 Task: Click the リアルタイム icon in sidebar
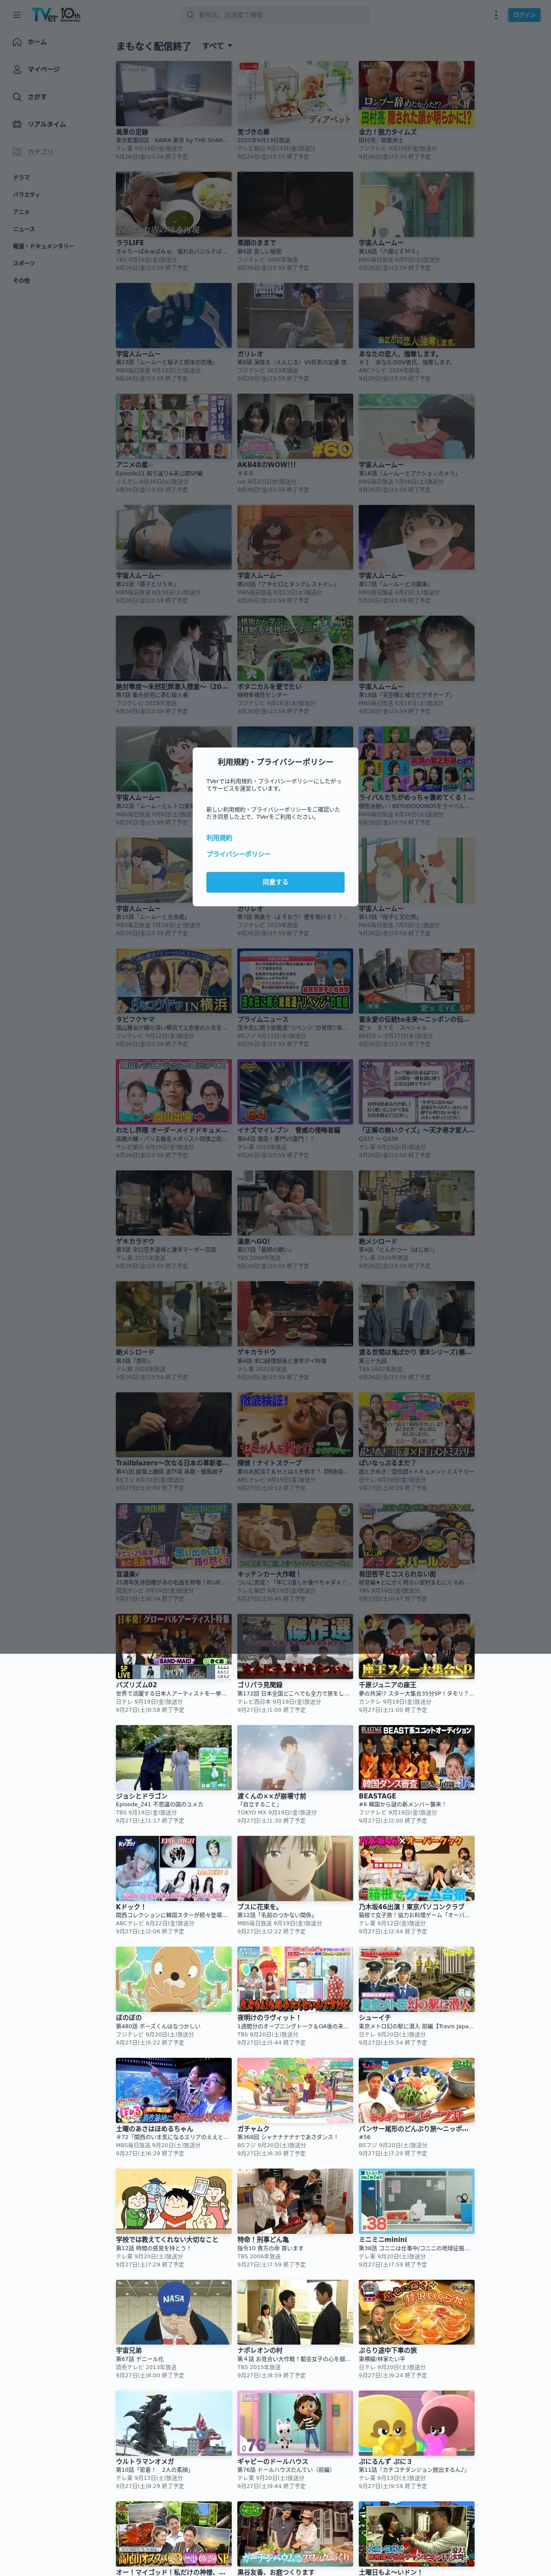[x=17, y=124]
